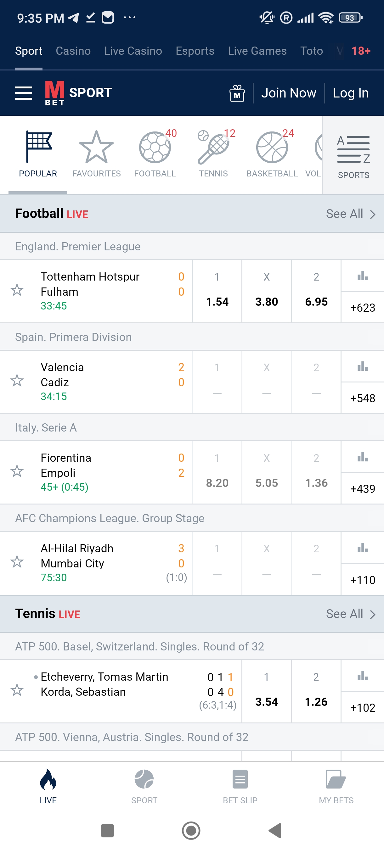The image size is (384, 853).
Task: Tap the Log In button
Action: [x=351, y=93]
